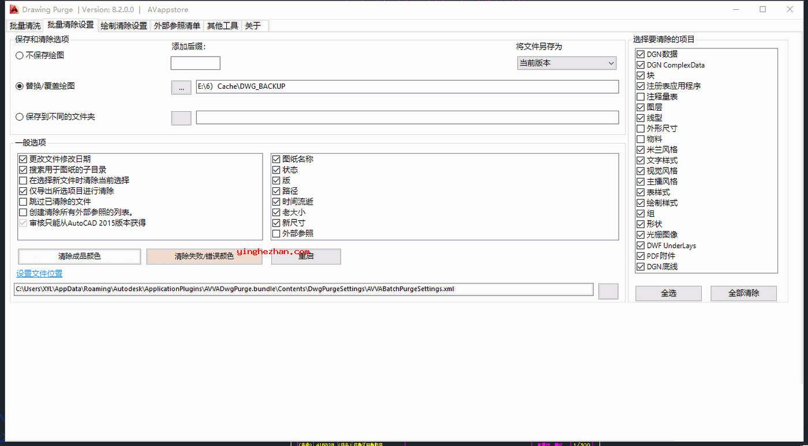
Task: Click the DWG_BACKUP path field
Action: tap(407, 86)
